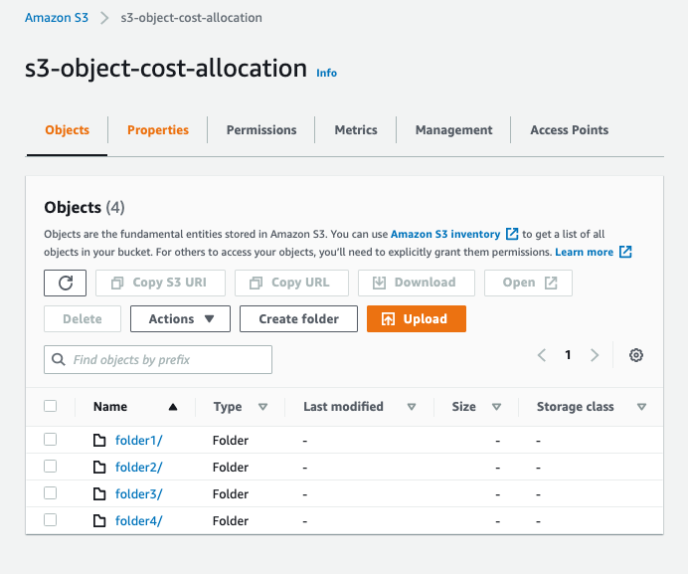Check the folder4/ row checkbox
This screenshot has width=688, height=574.
coord(51,520)
